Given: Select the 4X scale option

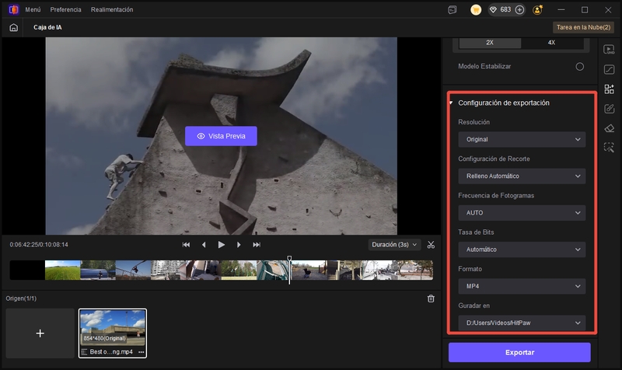Looking at the screenshot, I should click(x=551, y=43).
